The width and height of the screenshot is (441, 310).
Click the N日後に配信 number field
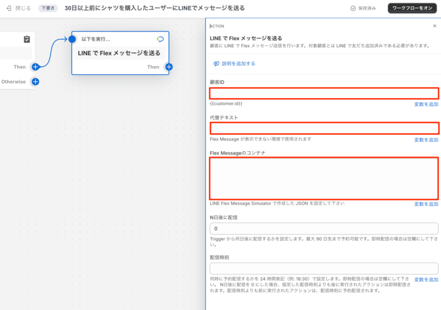(x=324, y=229)
